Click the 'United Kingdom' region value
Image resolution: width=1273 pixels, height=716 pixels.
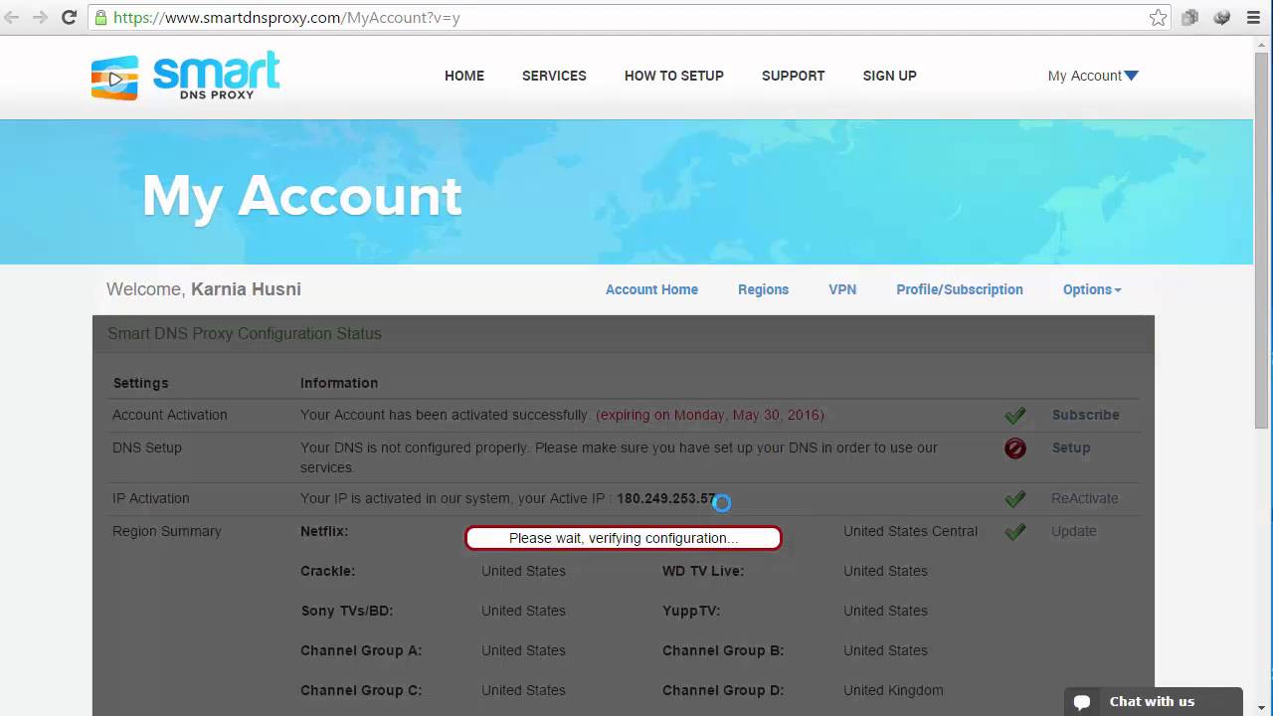coord(893,690)
